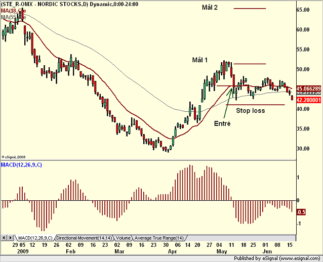
Task: Open the Average True Range(14) tab
Action: pos(159,238)
